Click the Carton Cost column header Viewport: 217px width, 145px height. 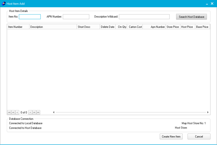coord(135,27)
